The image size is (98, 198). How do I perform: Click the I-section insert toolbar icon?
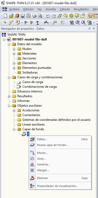click(x=37, y=23)
